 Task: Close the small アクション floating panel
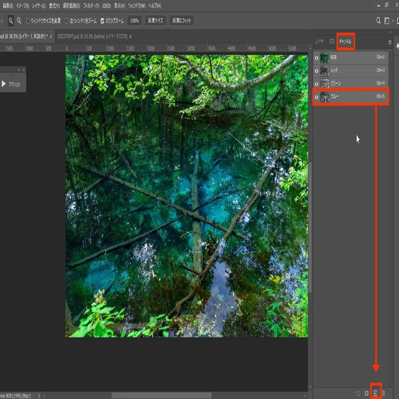click(x=24, y=69)
